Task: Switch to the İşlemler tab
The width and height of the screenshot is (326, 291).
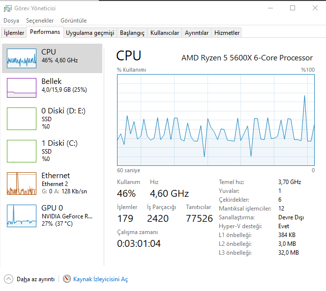Action: (14, 33)
